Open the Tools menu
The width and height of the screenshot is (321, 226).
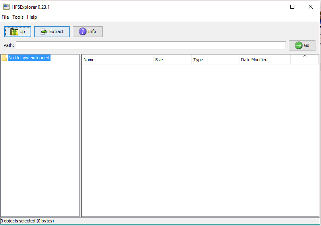point(18,17)
